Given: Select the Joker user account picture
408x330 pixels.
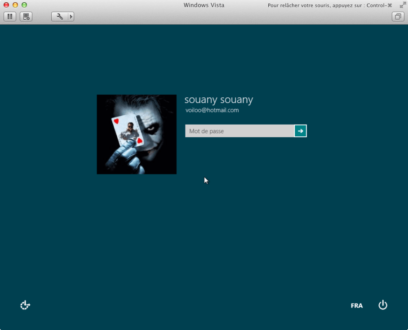Looking at the screenshot, I should coord(137,134).
